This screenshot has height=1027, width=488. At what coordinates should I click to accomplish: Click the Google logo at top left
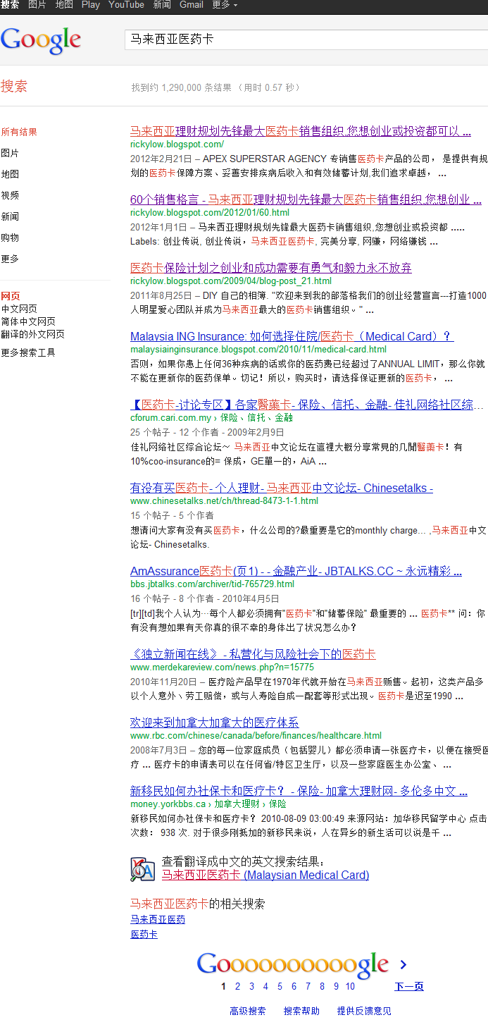point(40,40)
